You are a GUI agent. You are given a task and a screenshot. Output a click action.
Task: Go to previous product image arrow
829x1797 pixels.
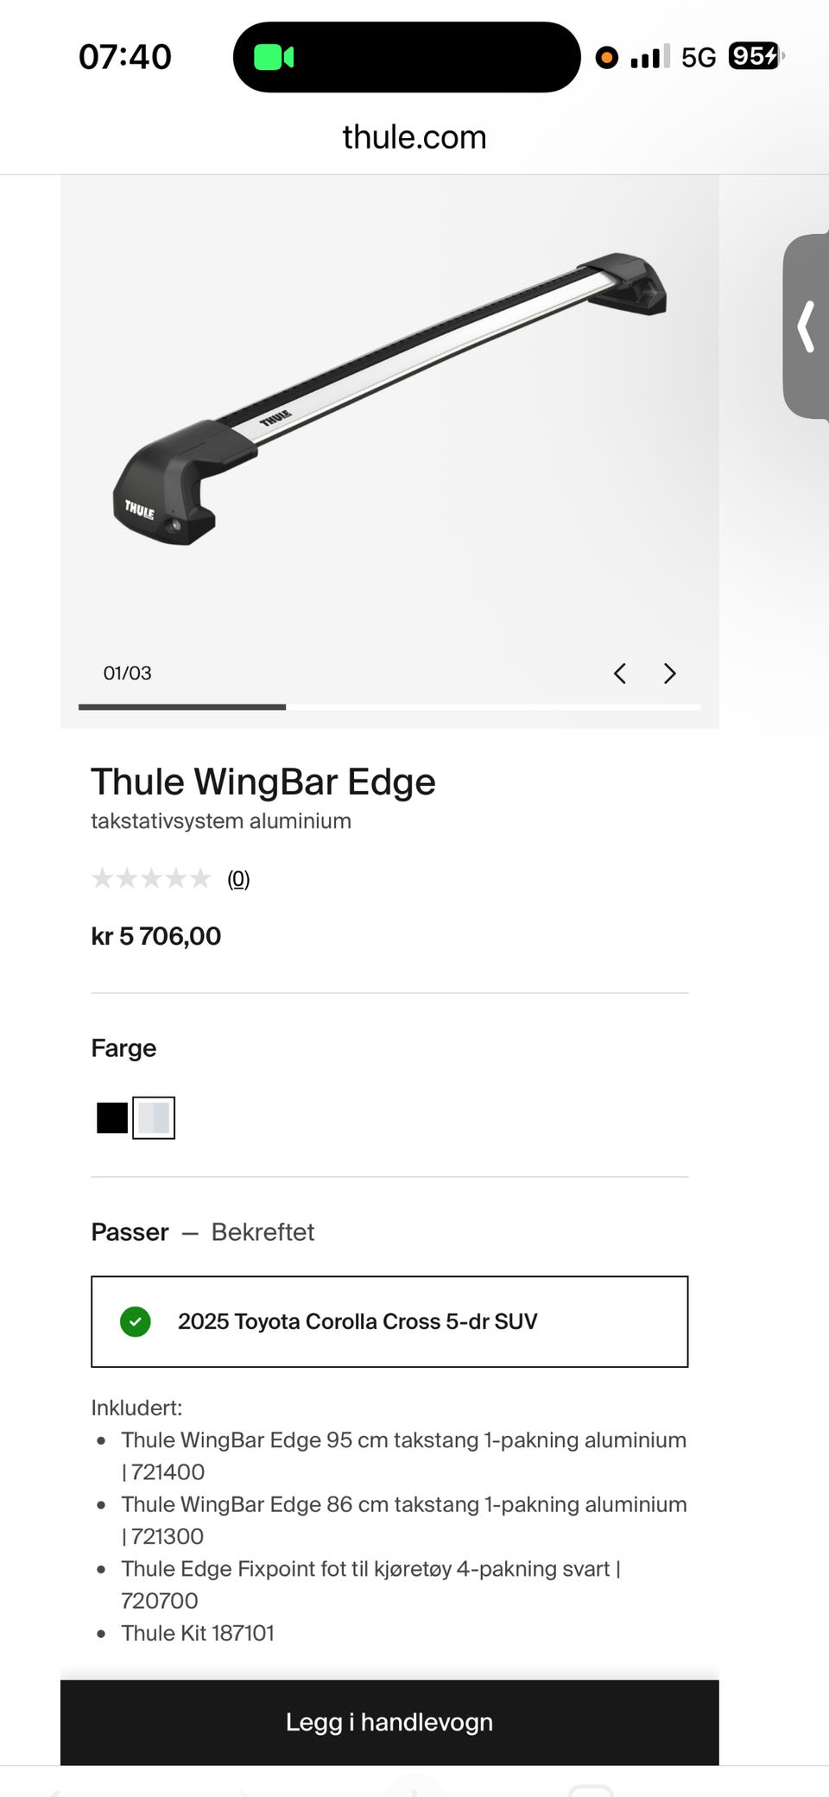(x=620, y=674)
